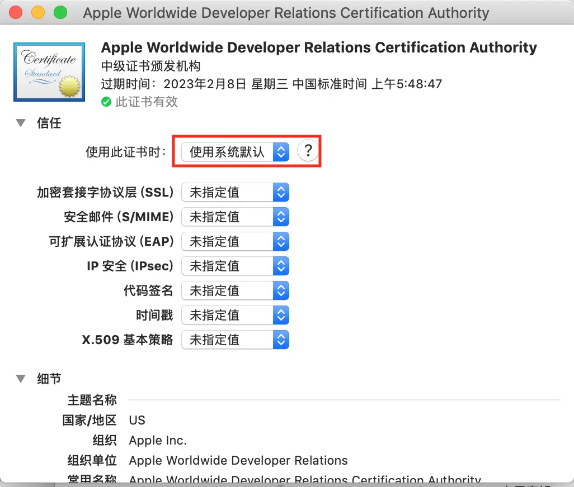Image resolution: width=574 pixels, height=487 pixels.
Task: Open the 使用此证书时 dropdown
Action: pos(236,151)
